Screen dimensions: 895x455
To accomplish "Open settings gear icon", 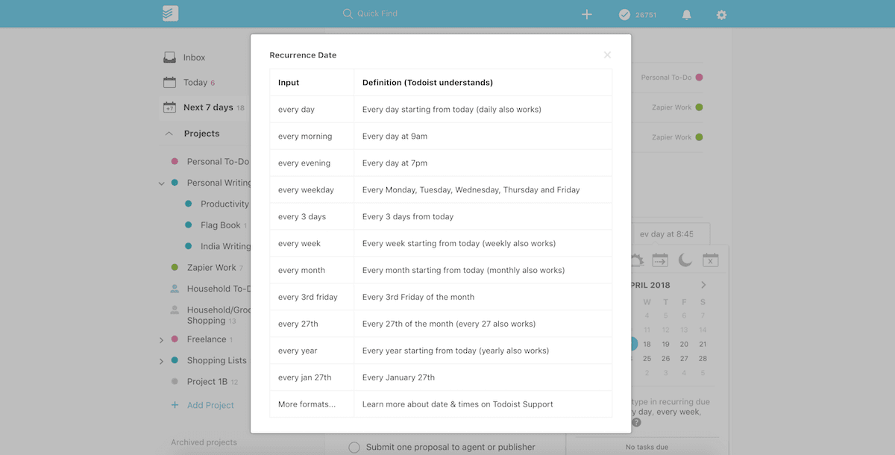I will click(721, 14).
